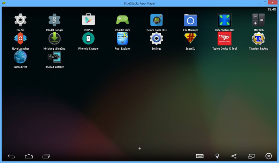
Task: Launch CH Play store
Action: click(89, 19)
